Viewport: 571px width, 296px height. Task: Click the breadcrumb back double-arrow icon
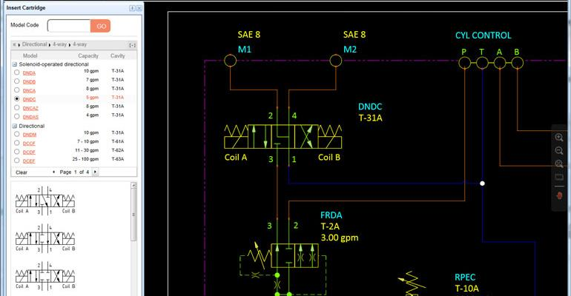click(x=15, y=44)
